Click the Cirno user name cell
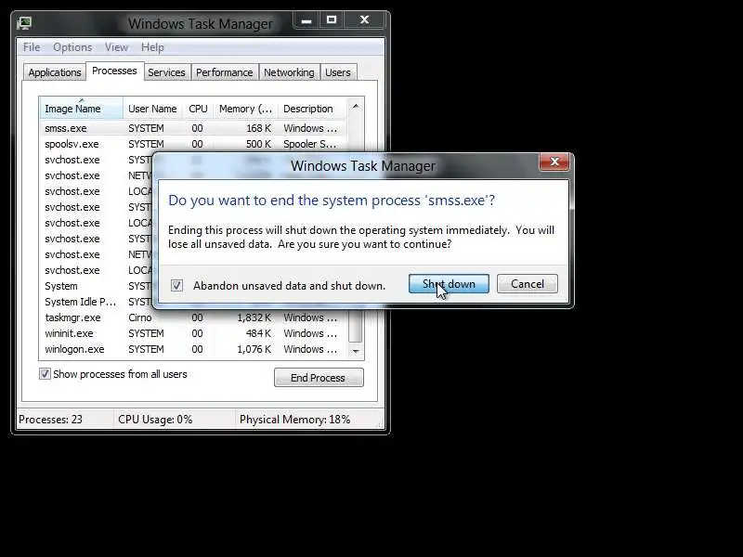Image resolution: width=743 pixels, height=557 pixels. coord(140,317)
